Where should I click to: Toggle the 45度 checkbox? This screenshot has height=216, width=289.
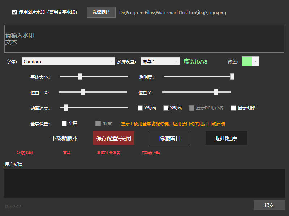98,124
